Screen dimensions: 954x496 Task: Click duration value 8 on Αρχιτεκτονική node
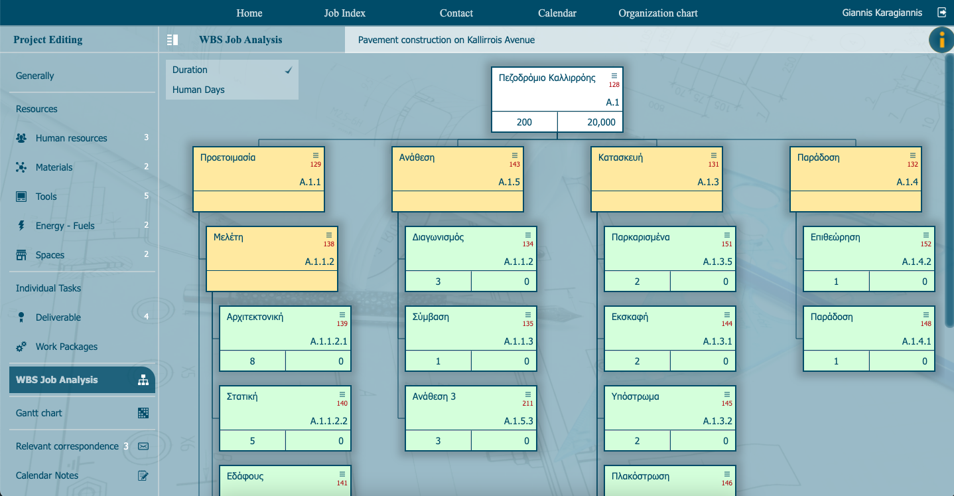pyautogui.click(x=252, y=361)
